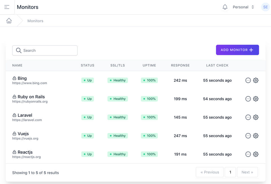The width and height of the screenshot is (271, 184).
Task: Open more options for Vuejs monitor
Action: pyautogui.click(x=248, y=136)
